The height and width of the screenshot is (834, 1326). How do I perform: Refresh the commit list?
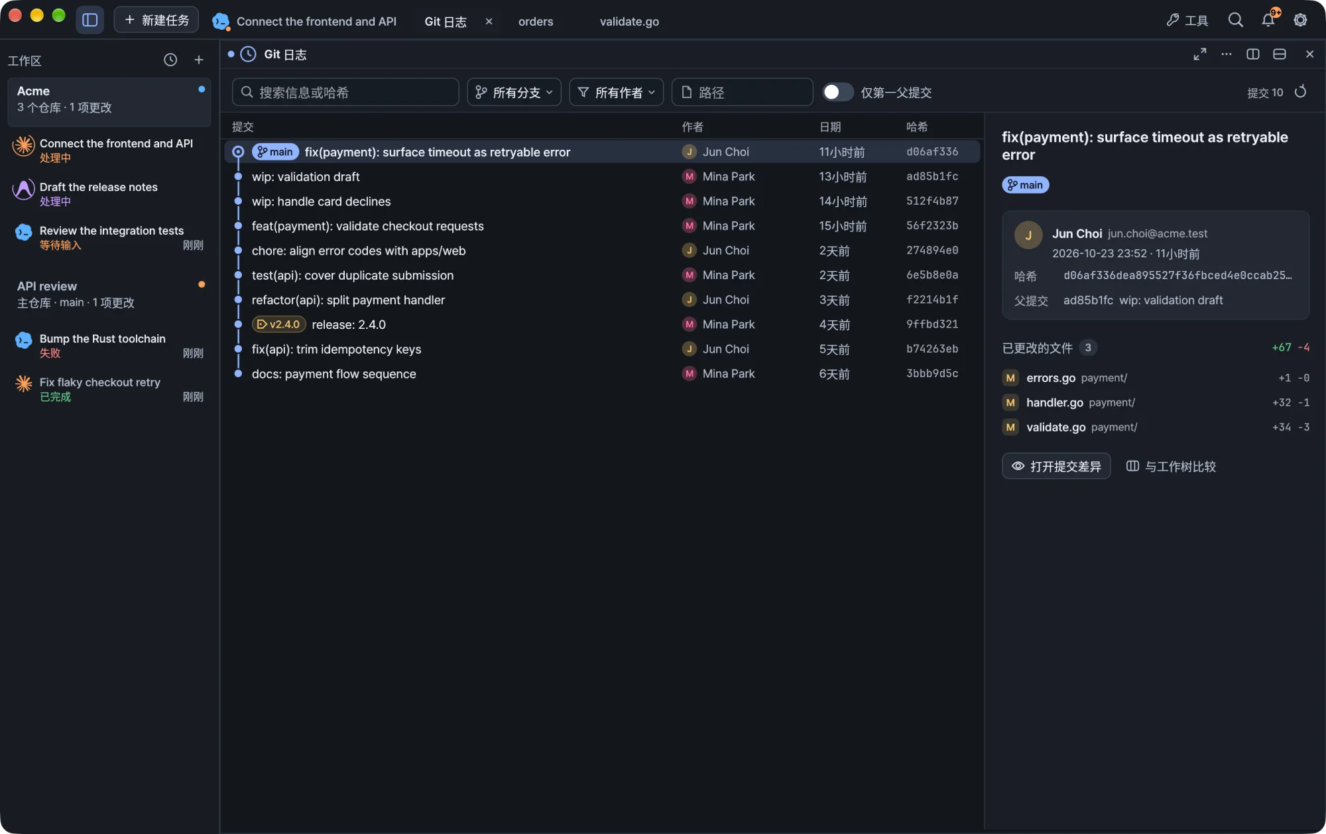click(x=1300, y=91)
